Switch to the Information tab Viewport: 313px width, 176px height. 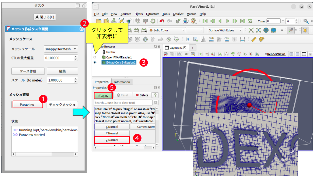click(122, 82)
